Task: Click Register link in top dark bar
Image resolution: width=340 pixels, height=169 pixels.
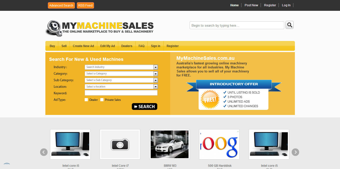Action: tap(270, 5)
